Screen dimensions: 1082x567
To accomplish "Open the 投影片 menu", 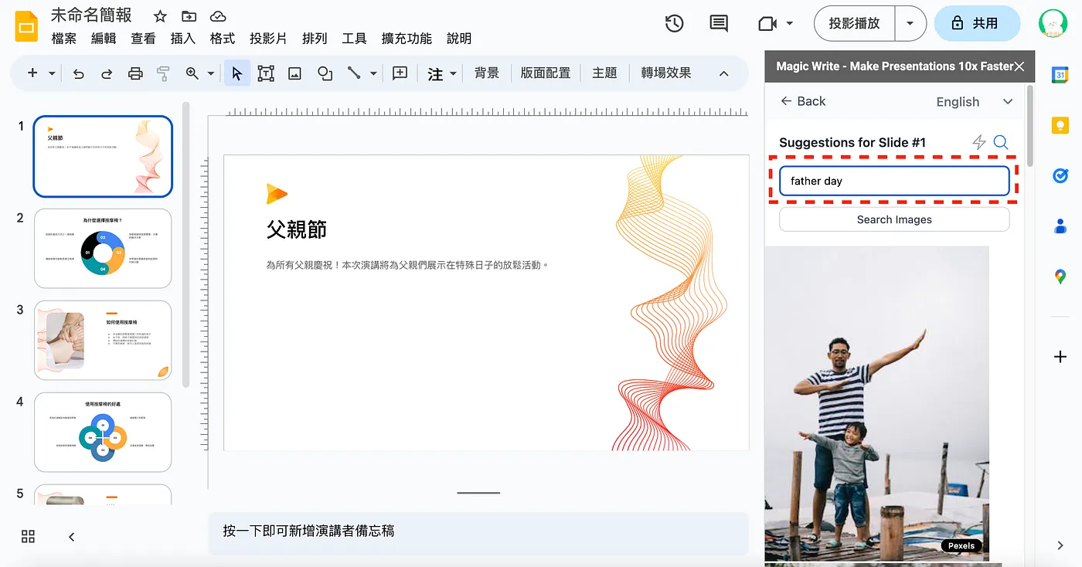I will [x=268, y=39].
